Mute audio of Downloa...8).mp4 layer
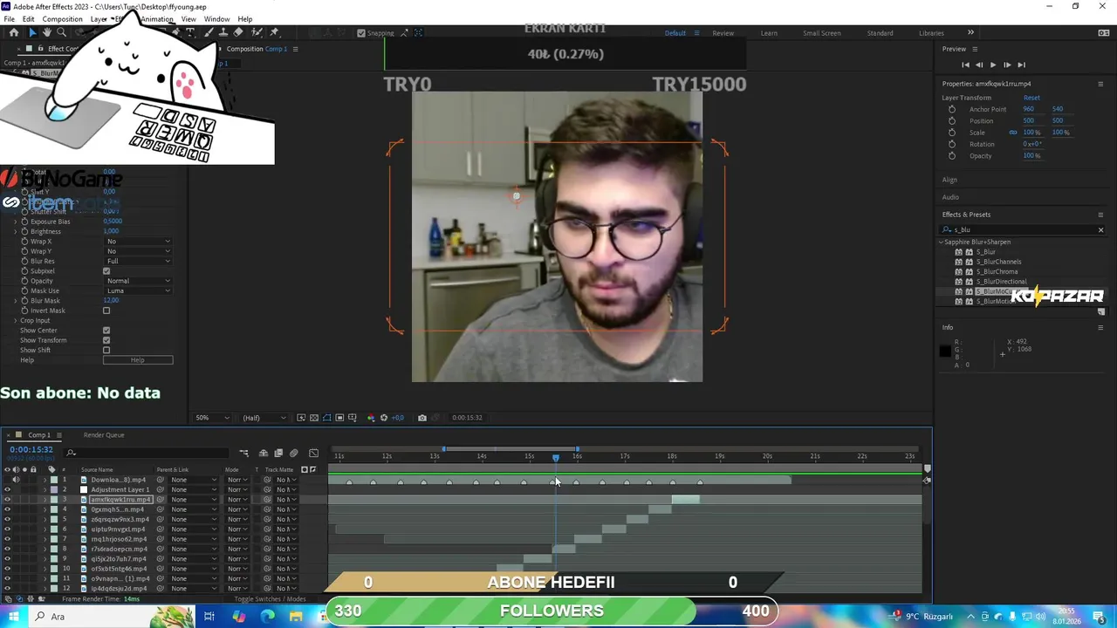 [16, 480]
